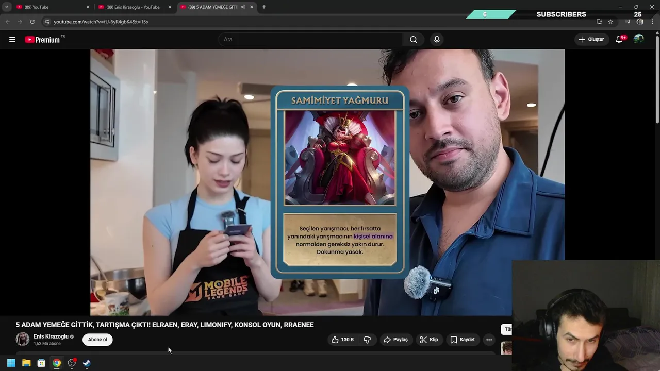660x371 pixels.
Task: Click the Oluştur create button
Action: (x=591, y=40)
